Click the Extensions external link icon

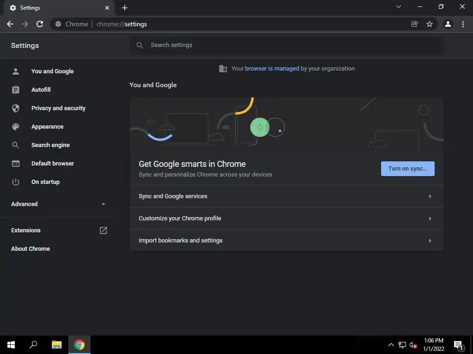pos(103,230)
